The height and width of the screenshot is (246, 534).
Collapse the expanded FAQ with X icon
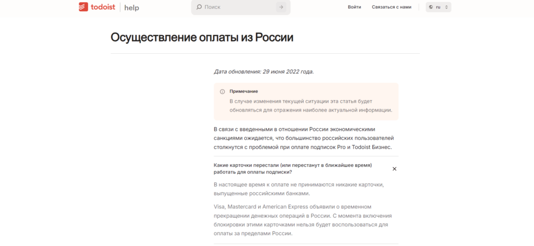click(x=394, y=169)
